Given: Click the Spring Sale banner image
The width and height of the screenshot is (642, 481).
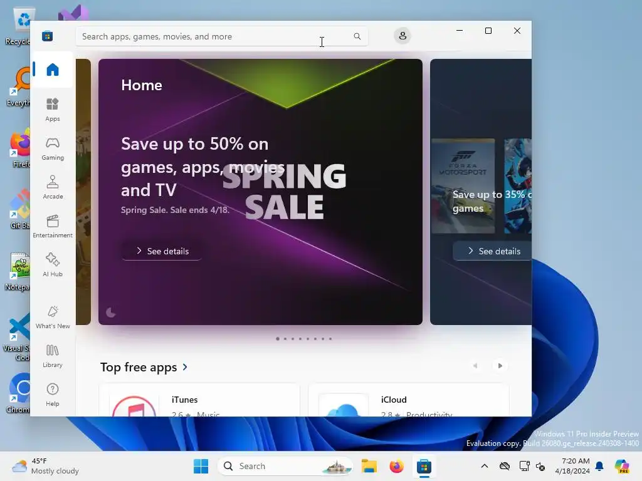Looking at the screenshot, I should (260, 192).
